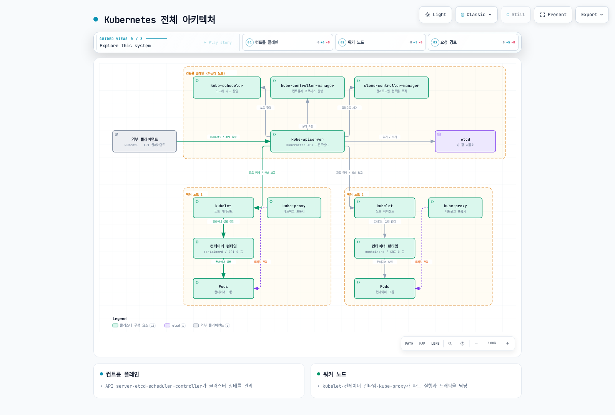
Task: Click the 워커 노드 summary card heading
Action: click(x=335, y=374)
